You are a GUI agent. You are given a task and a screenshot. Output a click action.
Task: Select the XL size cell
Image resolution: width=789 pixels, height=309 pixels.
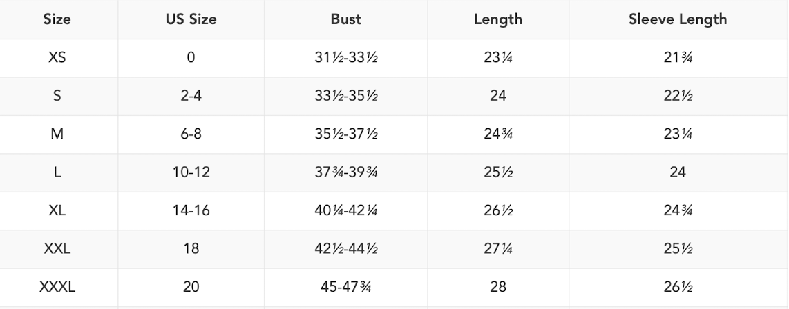(x=57, y=211)
